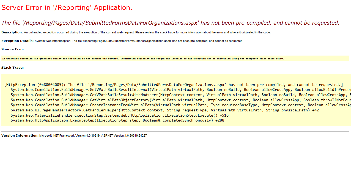Select the 'Description:' bold label
This screenshot has height=176, width=351.
click(12, 32)
